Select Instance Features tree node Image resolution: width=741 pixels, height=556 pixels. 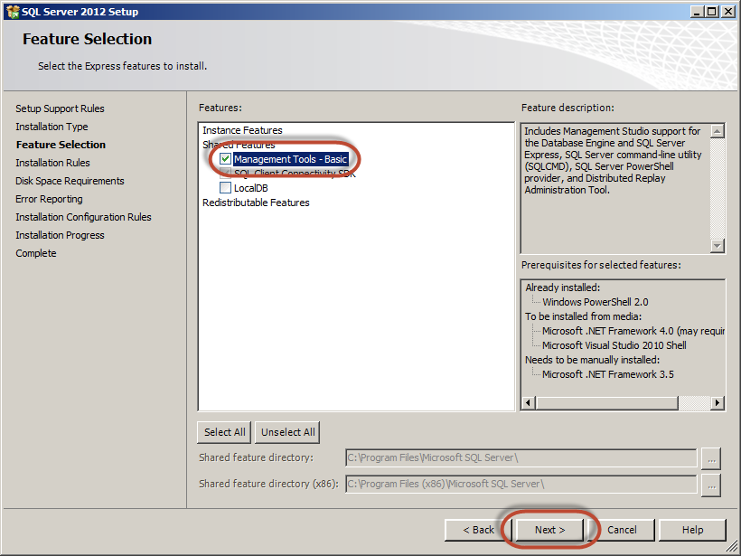coord(242,130)
